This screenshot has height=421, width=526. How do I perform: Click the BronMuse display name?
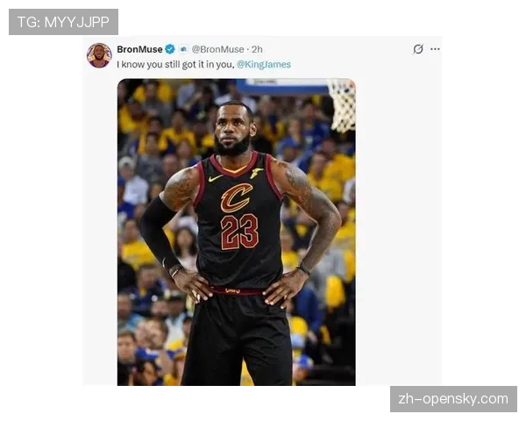139,49
